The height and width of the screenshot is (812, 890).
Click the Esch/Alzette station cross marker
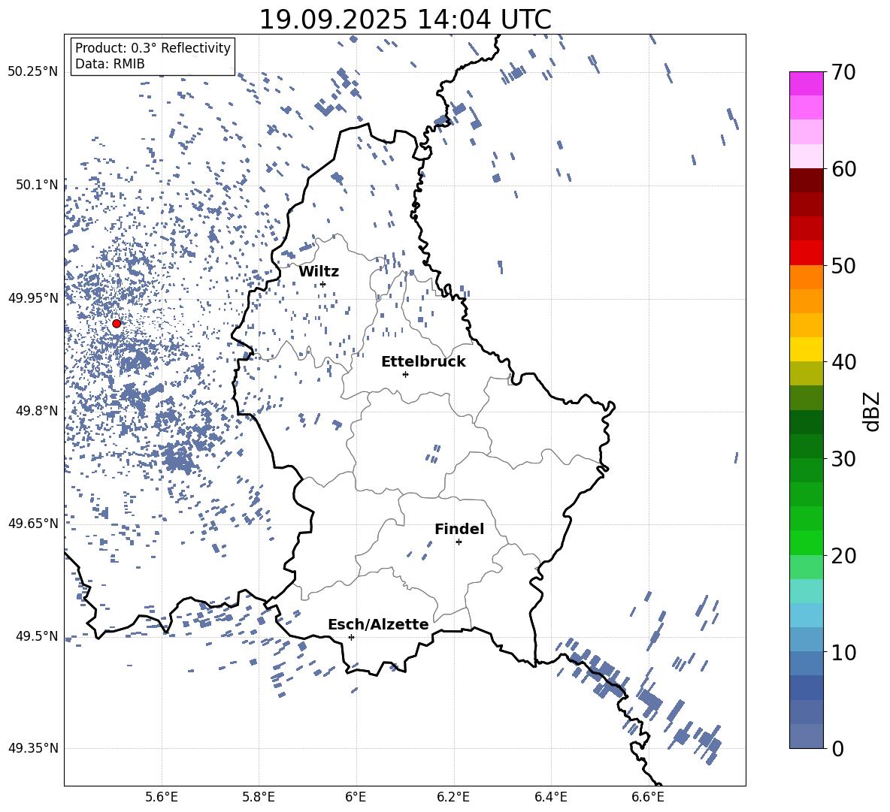click(x=351, y=637)
